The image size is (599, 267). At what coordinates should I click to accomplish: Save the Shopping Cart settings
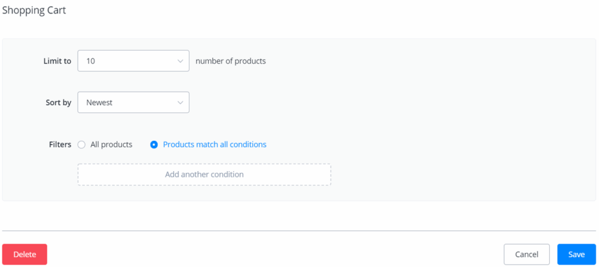pyautogui.click(x=576, y=254)
